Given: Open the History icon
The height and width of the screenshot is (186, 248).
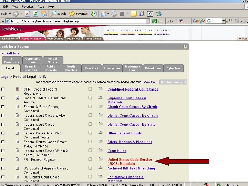Looking at the screenshot, I should [x=94, y=14].
